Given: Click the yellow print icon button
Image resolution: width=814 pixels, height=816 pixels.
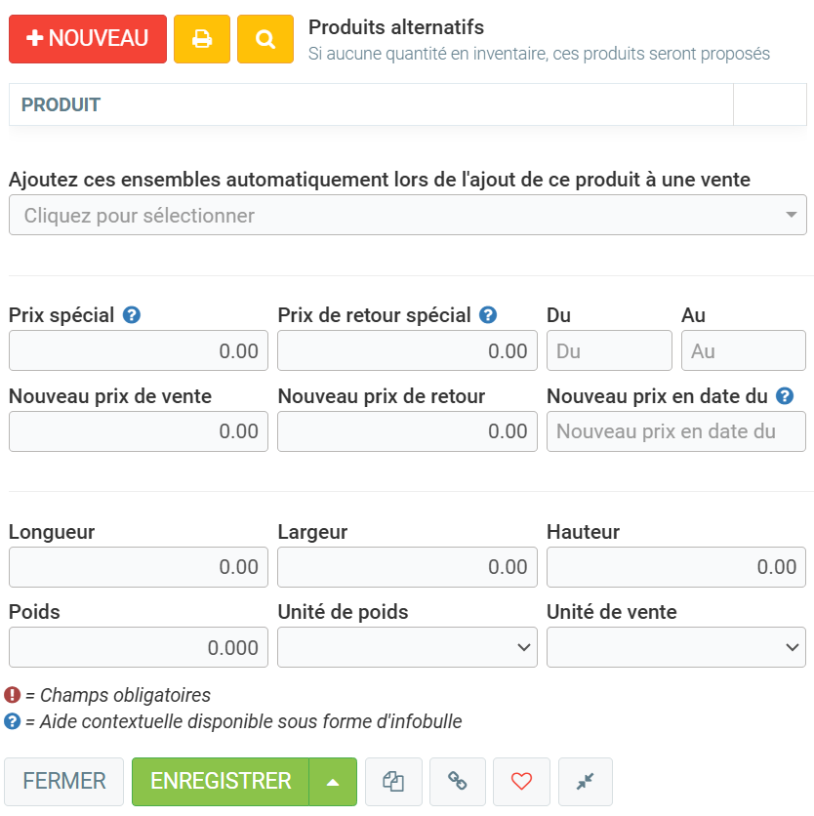Looking at the screenshot, I should click(x=202, y=39).
